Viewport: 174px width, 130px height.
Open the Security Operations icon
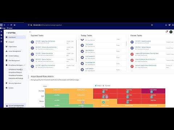click(x=7, y=83)
